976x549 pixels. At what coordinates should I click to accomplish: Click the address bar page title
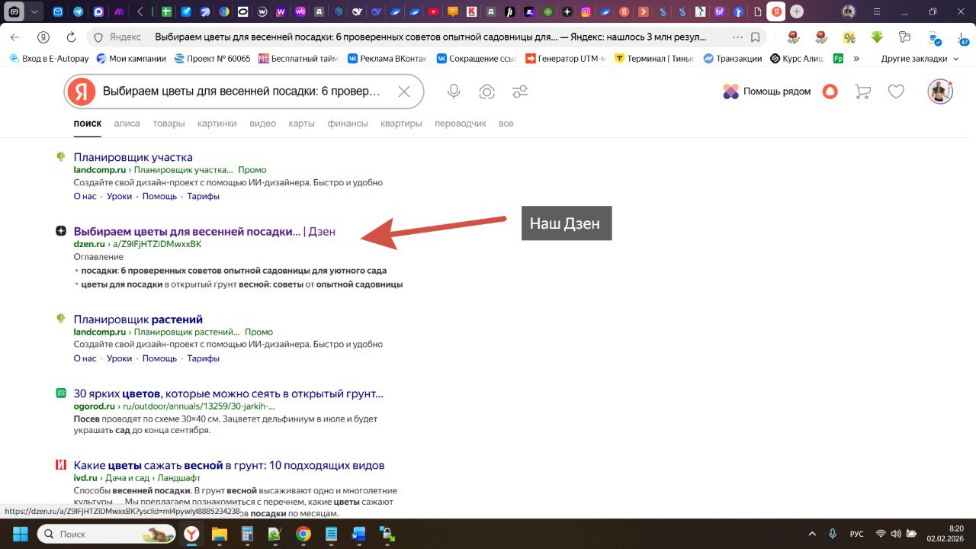[431, 37]
